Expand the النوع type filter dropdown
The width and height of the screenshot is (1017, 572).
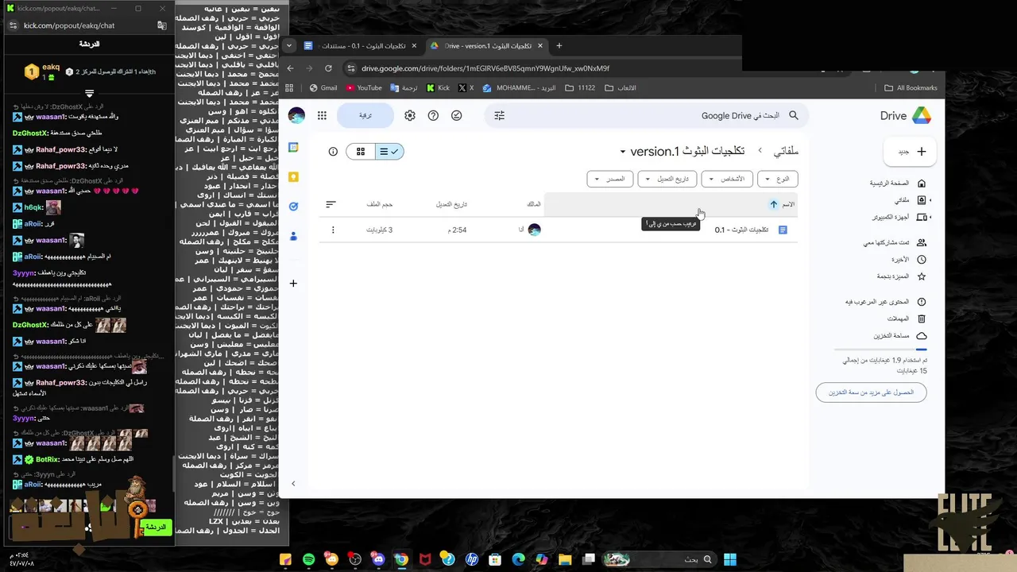pos(777,179)
